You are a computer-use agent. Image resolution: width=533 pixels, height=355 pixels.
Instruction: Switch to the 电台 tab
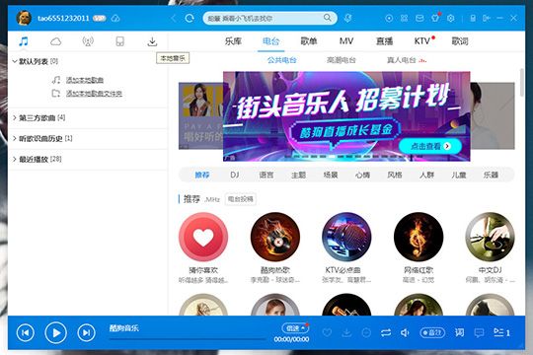pyautogui.click(x=270, y=41)
